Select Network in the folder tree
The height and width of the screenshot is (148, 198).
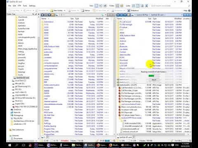coord(17,112)
